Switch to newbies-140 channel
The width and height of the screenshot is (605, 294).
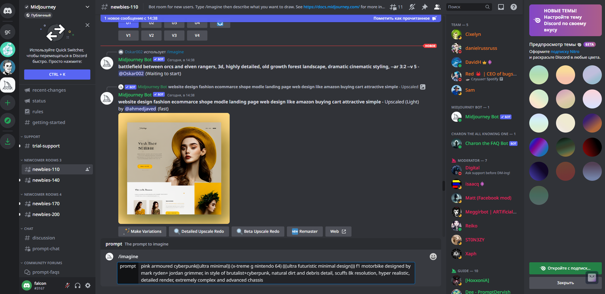pos(57,180)
